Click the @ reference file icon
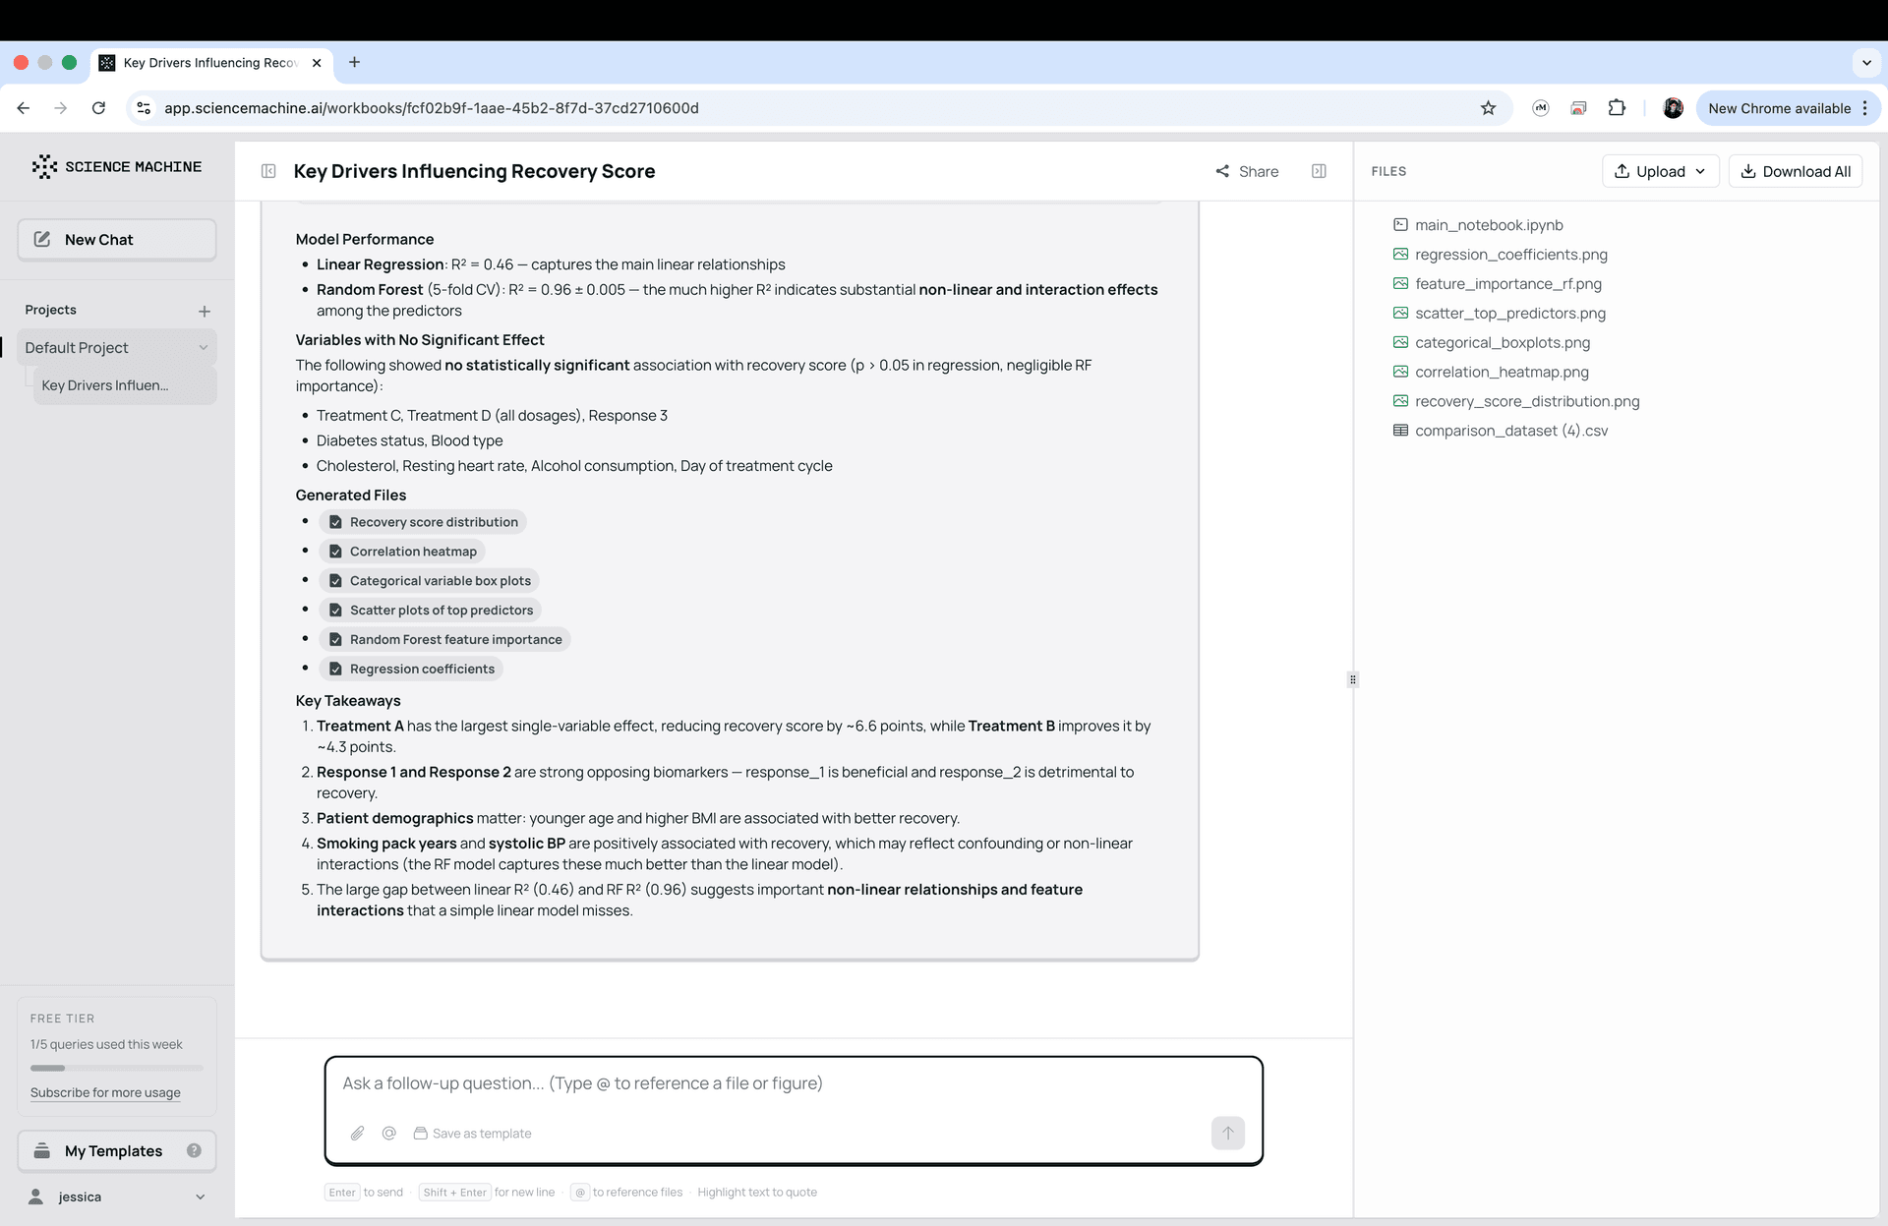 coord(389,1134)
